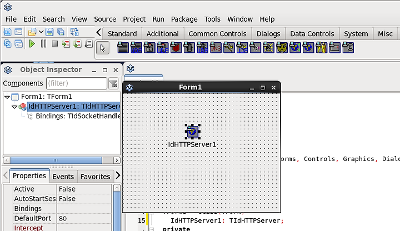Select the globe with green arrow component
Image resolution: width=400 pixels, height=231 pixels.
(x=295, y=48)
